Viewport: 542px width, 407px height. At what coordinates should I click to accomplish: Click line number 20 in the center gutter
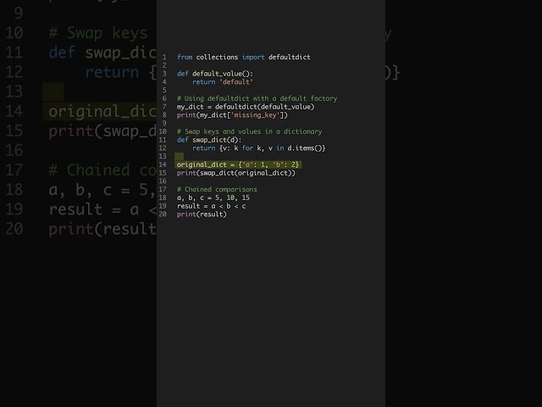(x=163, y=215)
